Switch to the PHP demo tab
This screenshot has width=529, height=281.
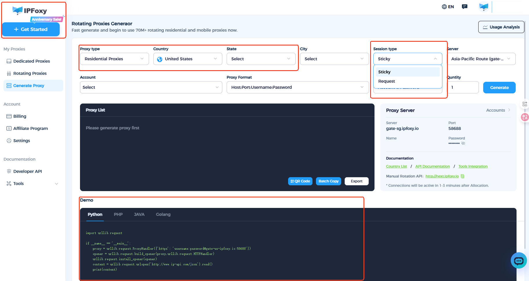[118, 214]
